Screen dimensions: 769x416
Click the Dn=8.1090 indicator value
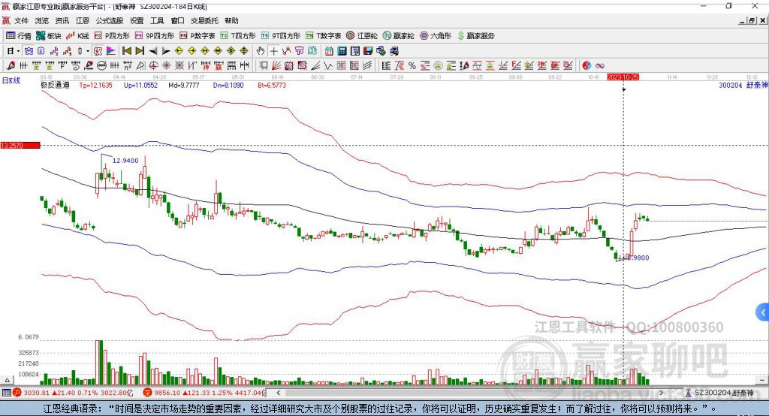(x=228, y=86)
